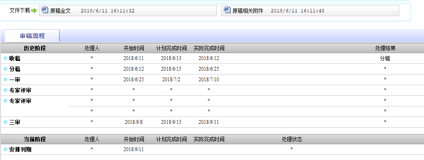Screen dimensions: 424x160
Task: Click start date 2018/9/8 in 三审 row
Action: click(134, 122)
